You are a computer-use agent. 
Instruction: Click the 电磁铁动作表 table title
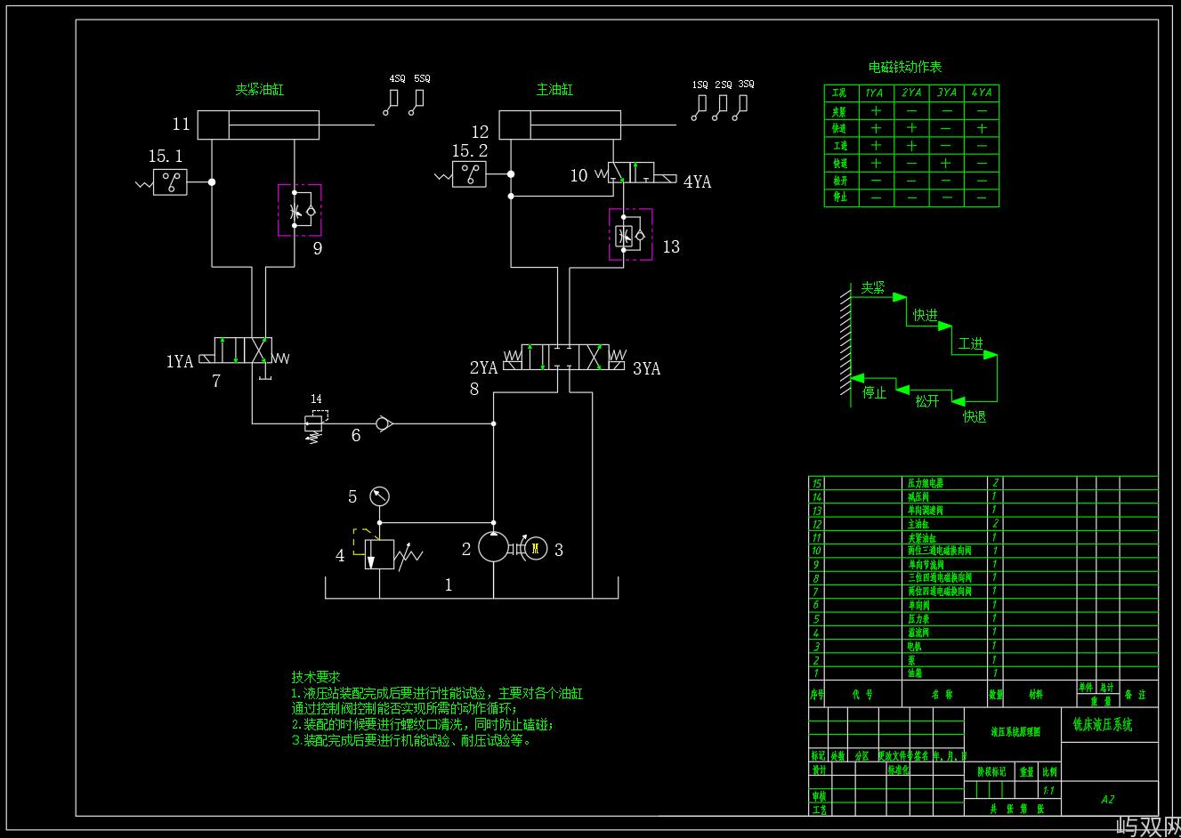pyautogui.click(x=904, y=67)
